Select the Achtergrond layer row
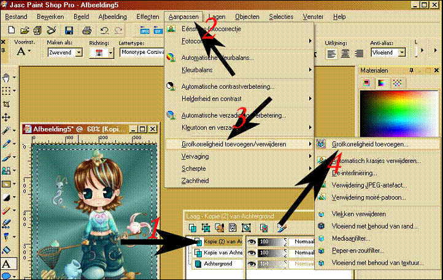Image resolution: width=443 pixels, height=280 pixels. [218, 263]
